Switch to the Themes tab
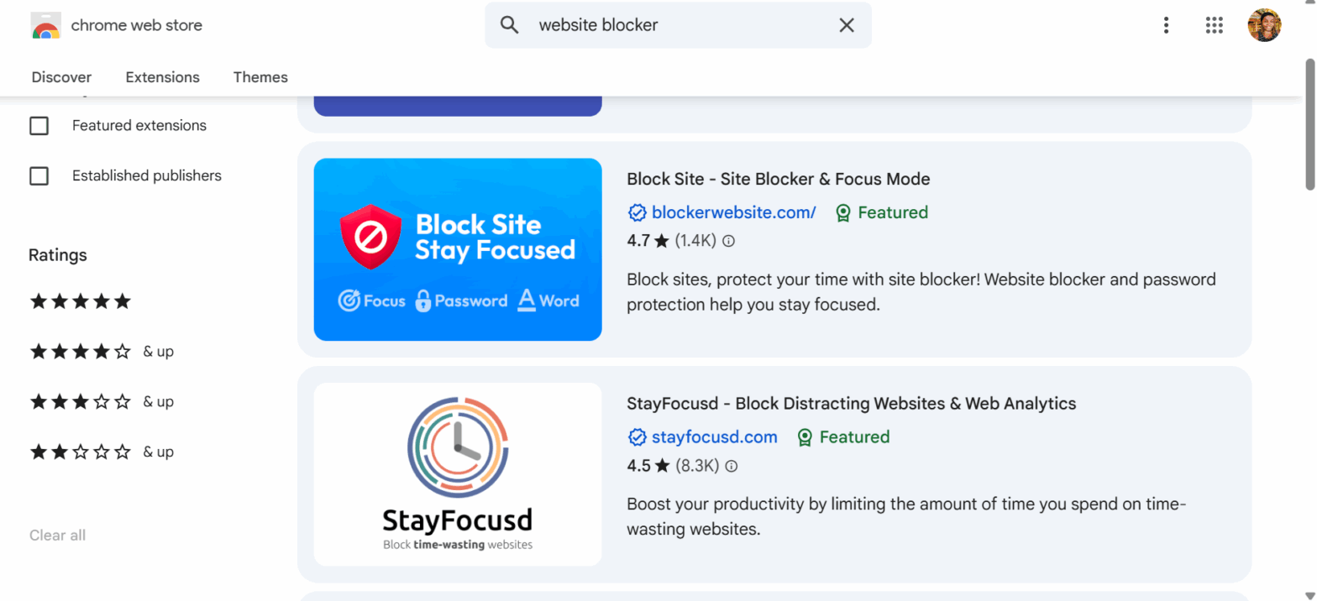Viewport: 1317px width, 601px height. (260, 77)
